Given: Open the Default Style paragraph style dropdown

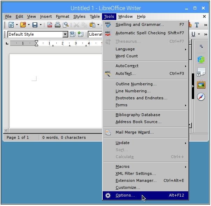Looking at the screenshot, I should click(x=65, y=34).
